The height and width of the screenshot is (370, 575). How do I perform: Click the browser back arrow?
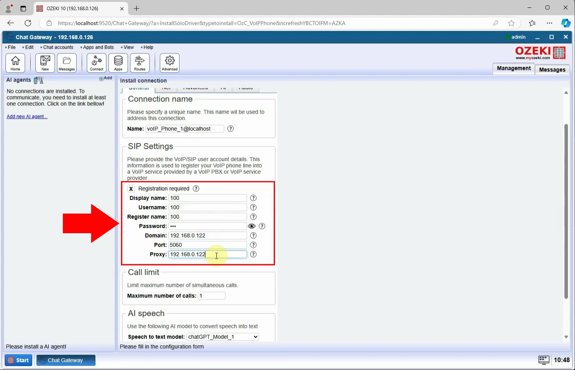(x=11, y=23)
